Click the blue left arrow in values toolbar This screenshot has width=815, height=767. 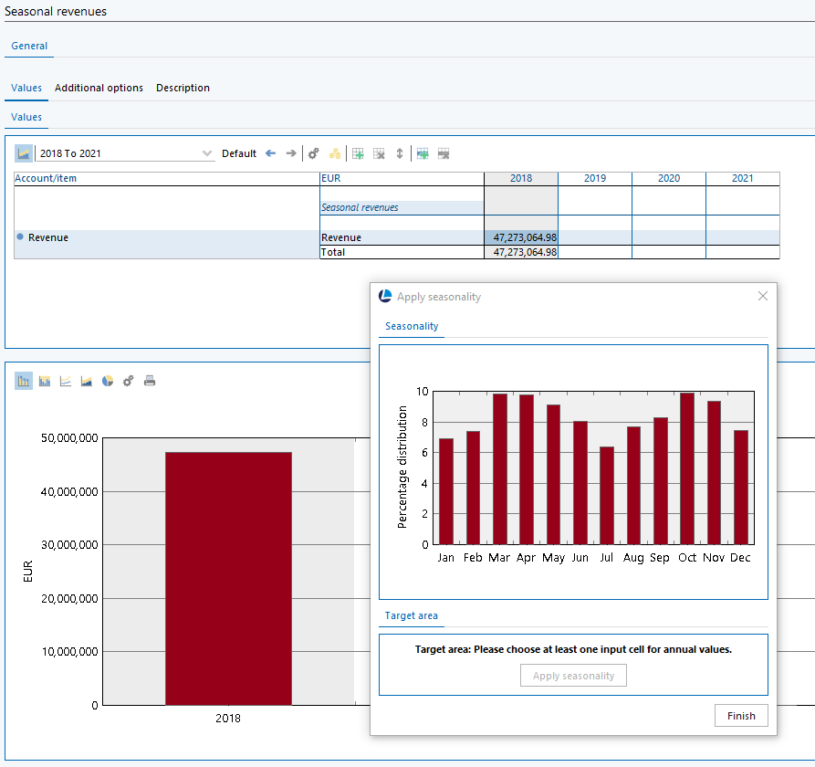coord(270,153)
